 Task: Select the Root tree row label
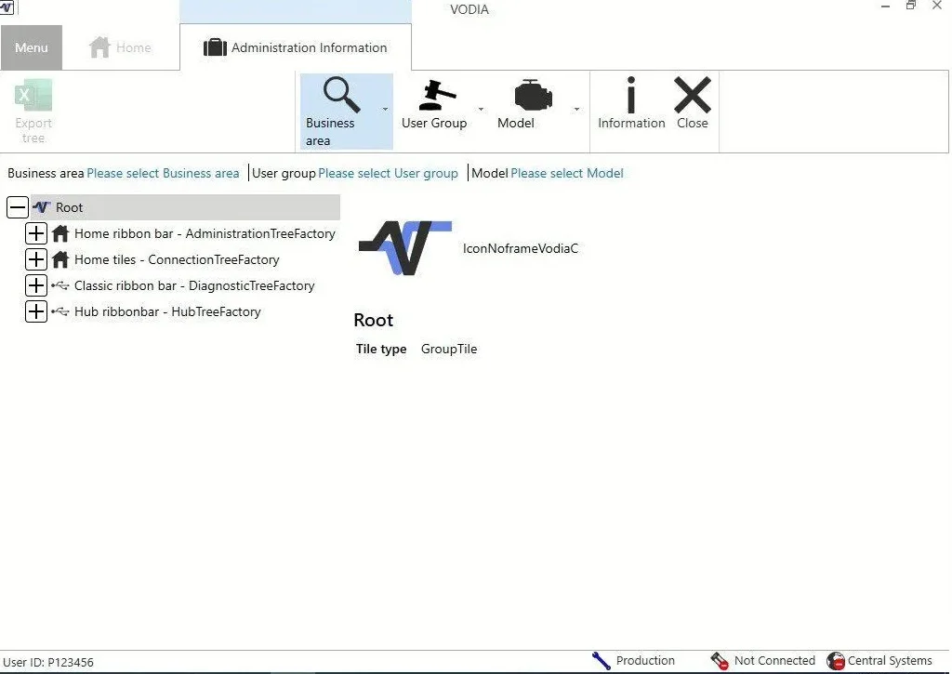(x=69, y=207)
